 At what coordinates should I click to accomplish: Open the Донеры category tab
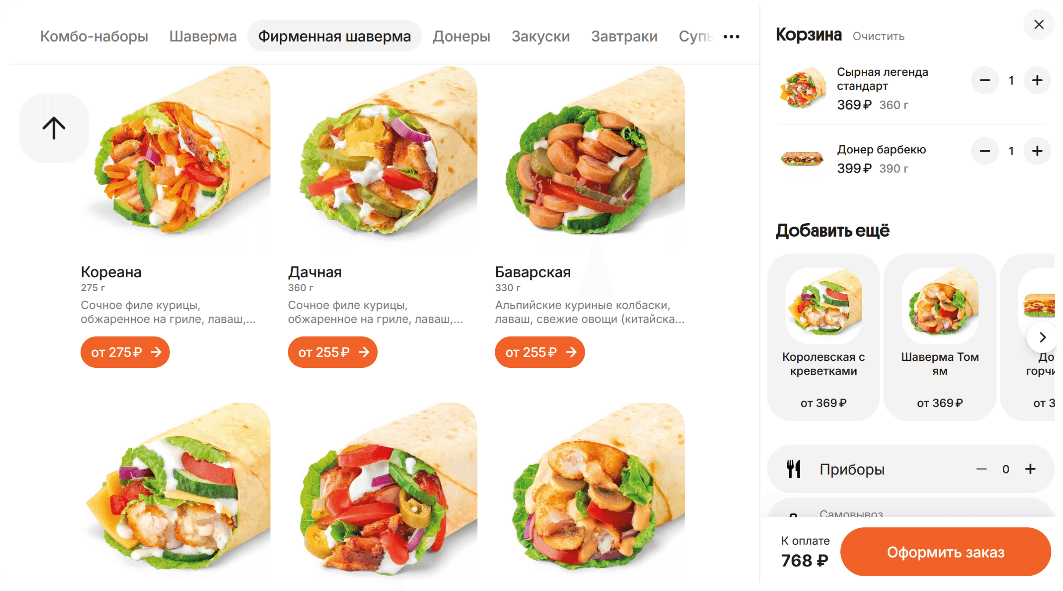point(461,36)
